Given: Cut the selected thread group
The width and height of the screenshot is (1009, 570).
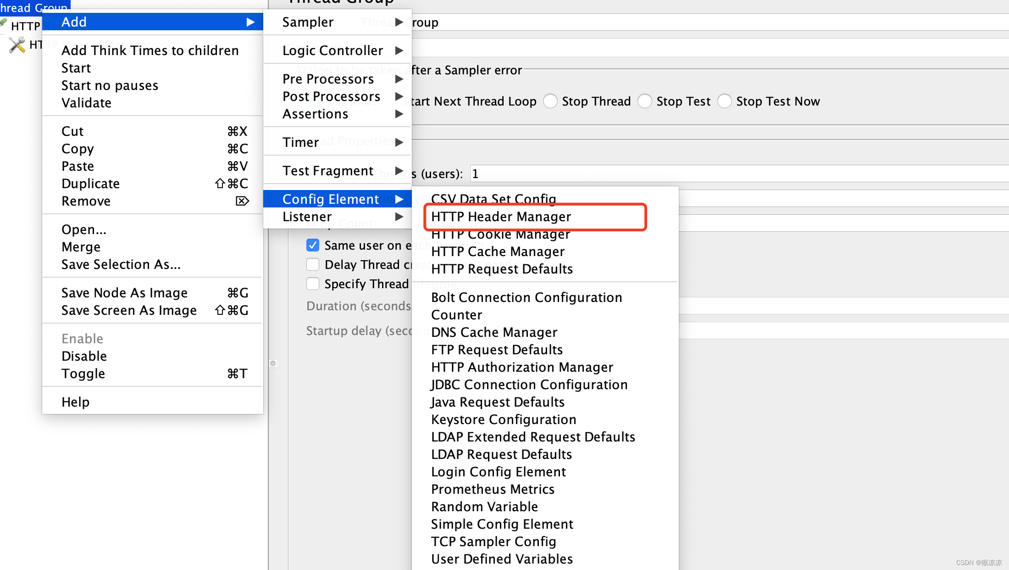Looking at the screenshot, I should (x=152, y=131).
